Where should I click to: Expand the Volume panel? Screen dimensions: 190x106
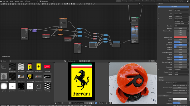coord(161,78)
